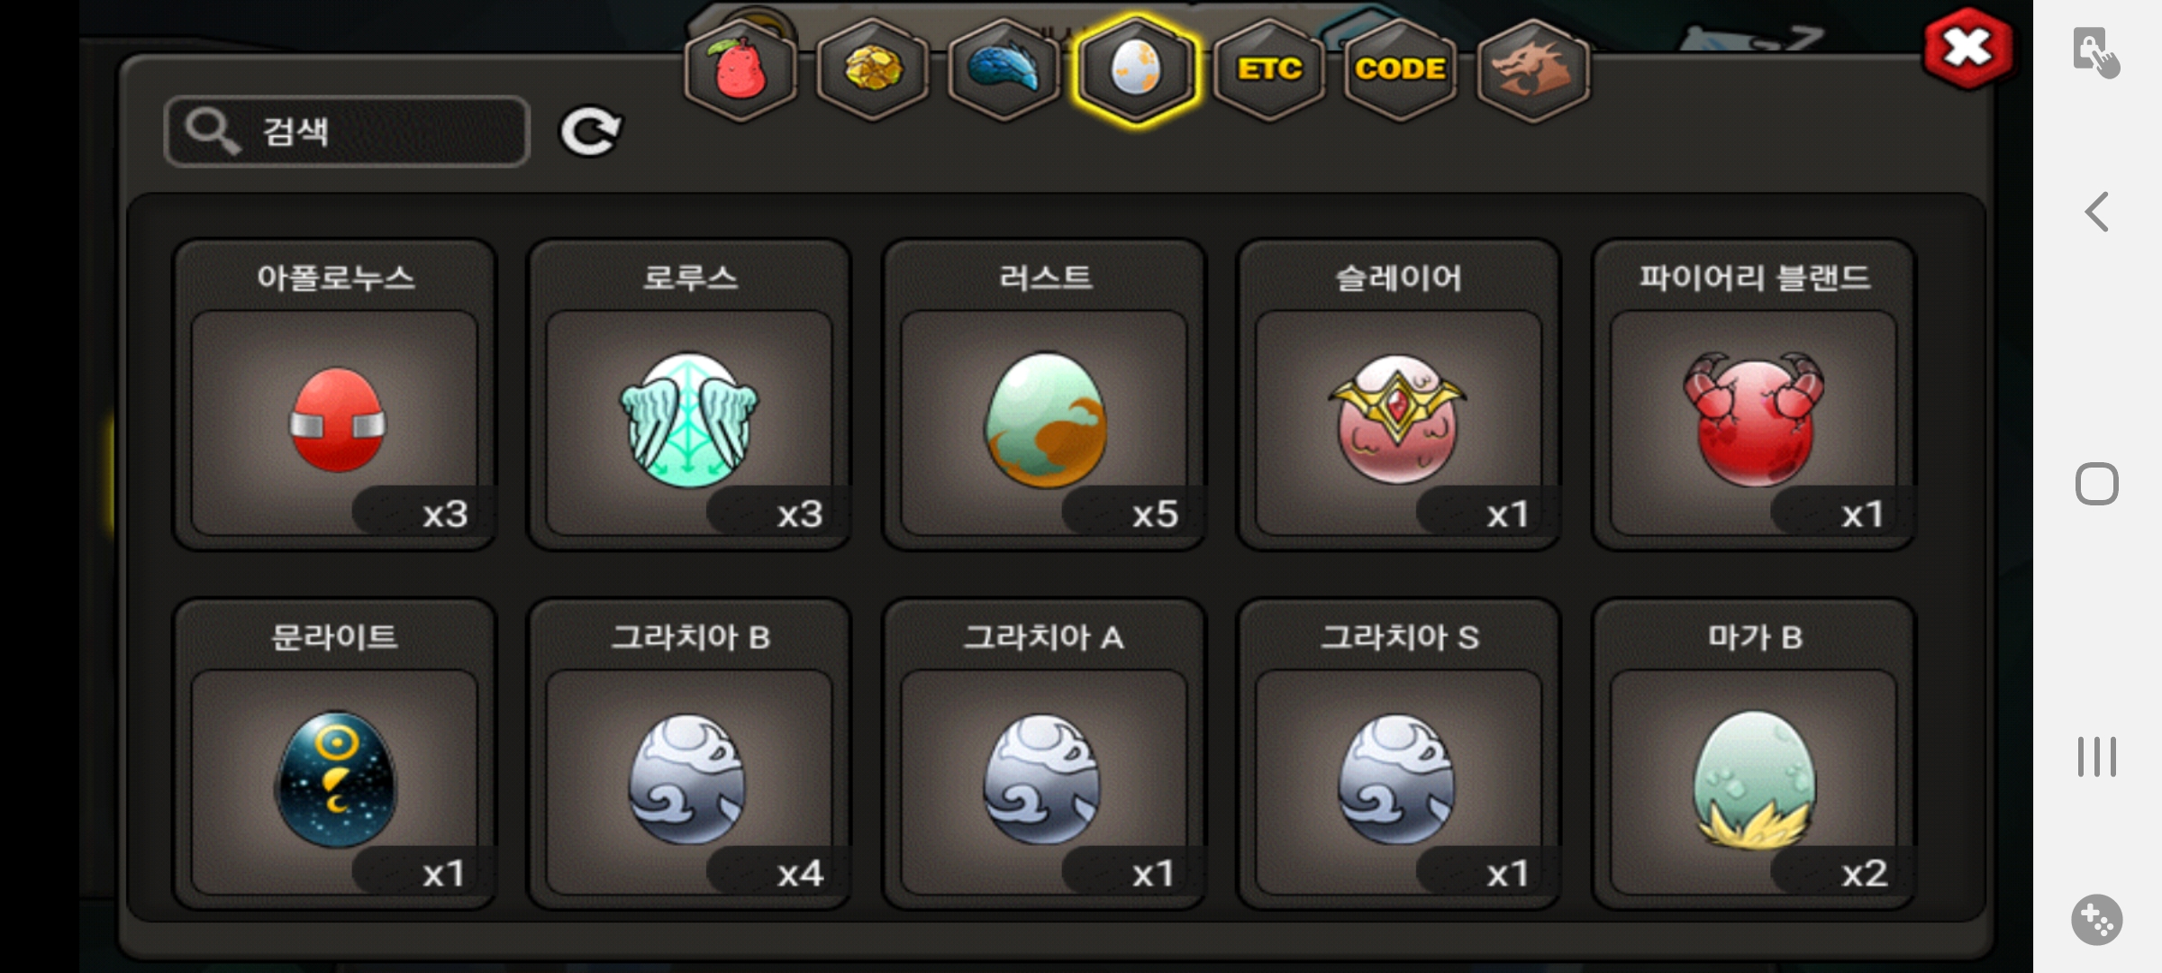2162x973 pixels.
Task: Pick the 그라치아 S egg
Action: [1398, 754]
